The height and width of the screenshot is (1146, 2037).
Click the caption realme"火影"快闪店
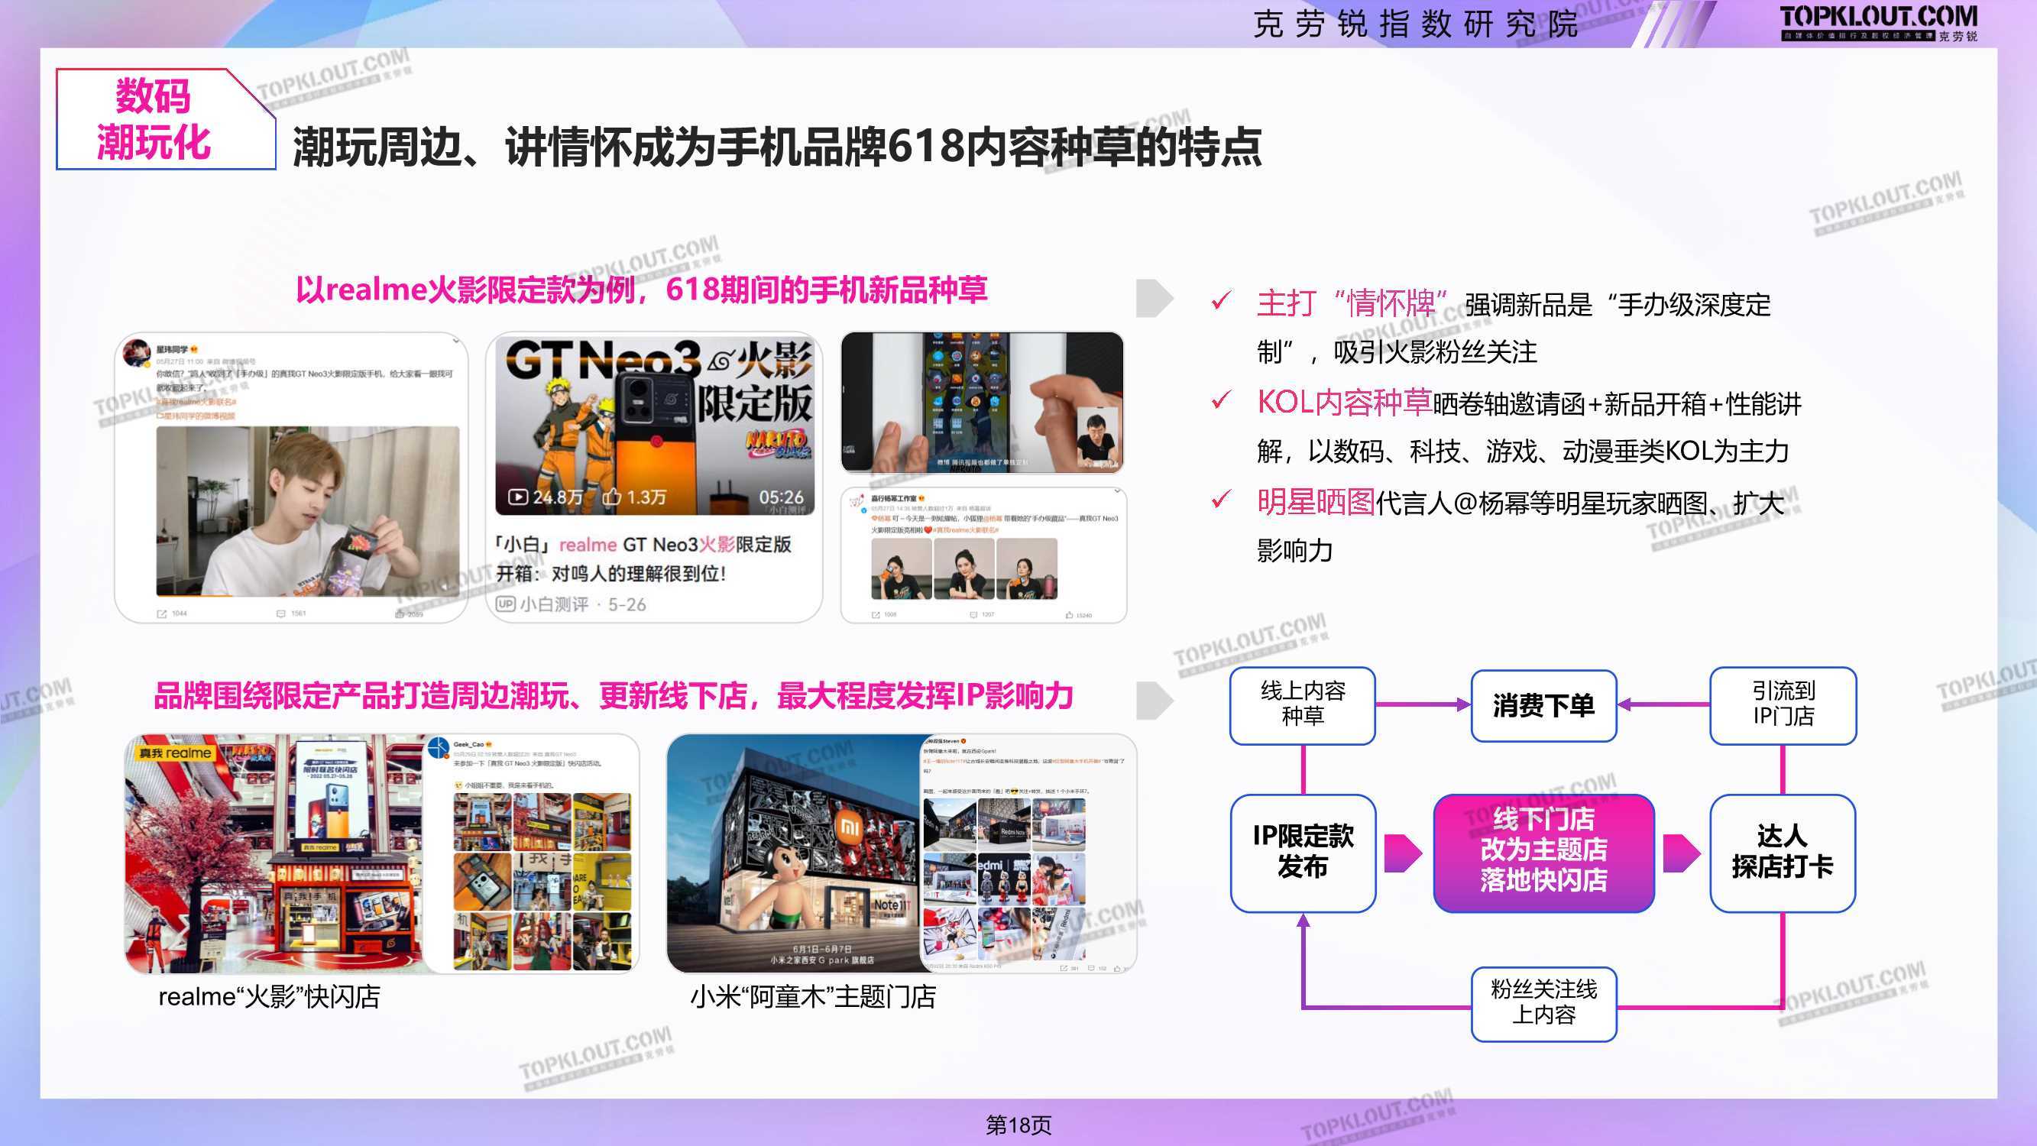(269, 996)
